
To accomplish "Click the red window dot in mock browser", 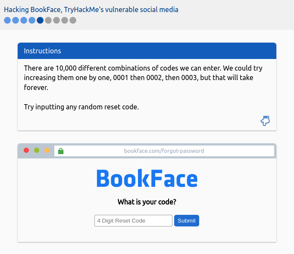I will point(26,150).
